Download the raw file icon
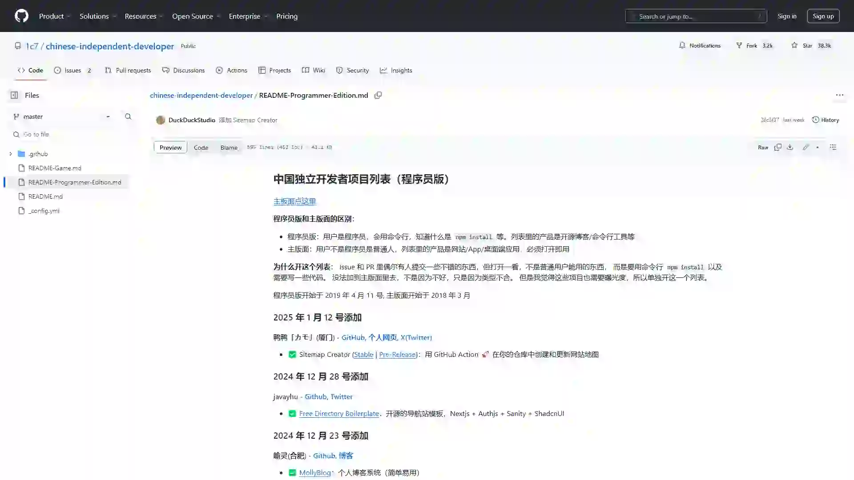 coord(790,147)
